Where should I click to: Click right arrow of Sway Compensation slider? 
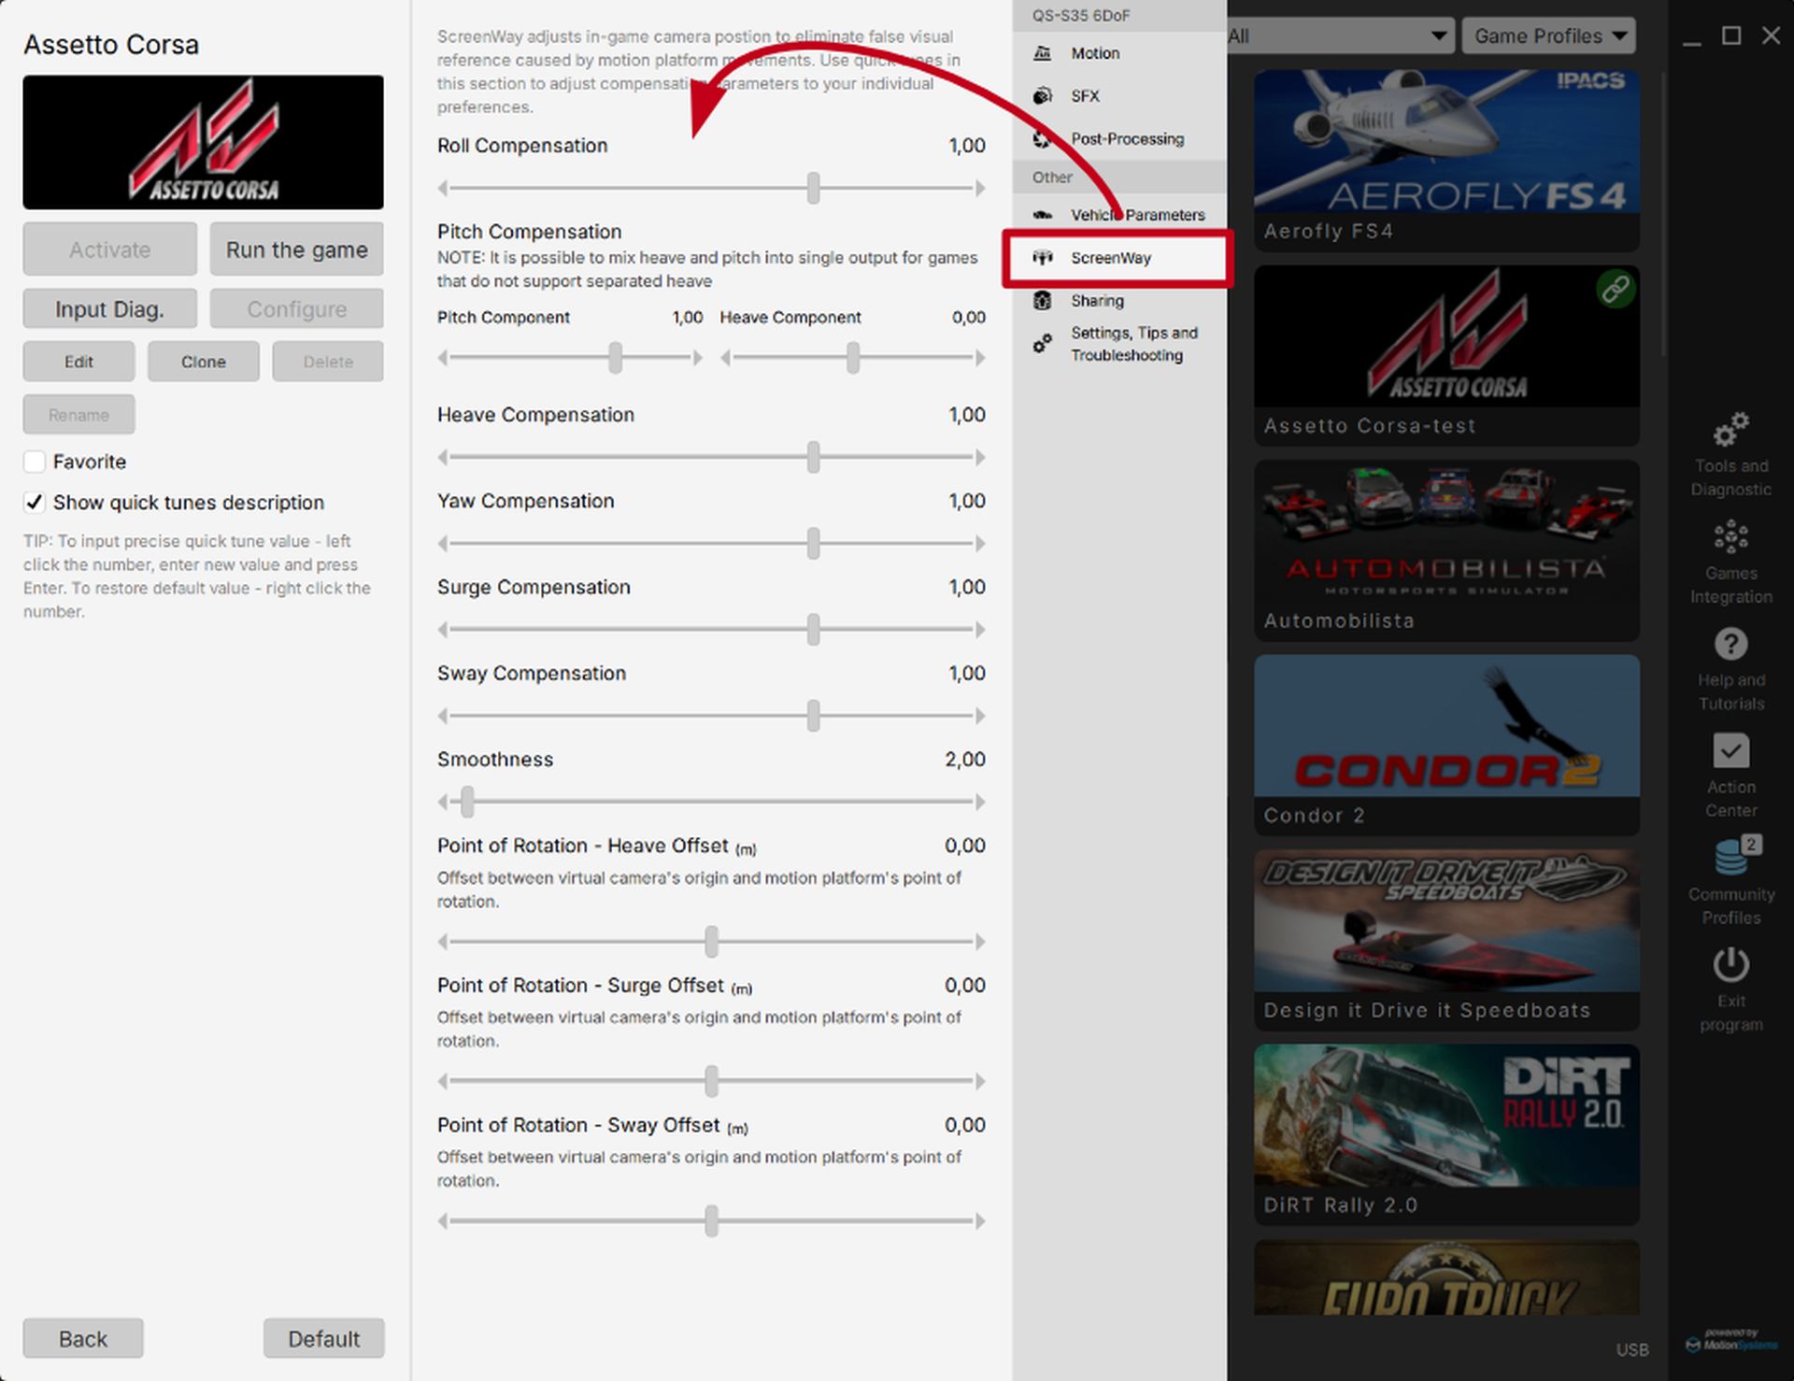979,716
